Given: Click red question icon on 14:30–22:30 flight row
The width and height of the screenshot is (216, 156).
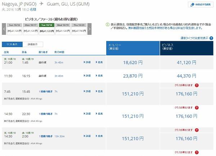Looking at the screenshot, I should 197,107.
